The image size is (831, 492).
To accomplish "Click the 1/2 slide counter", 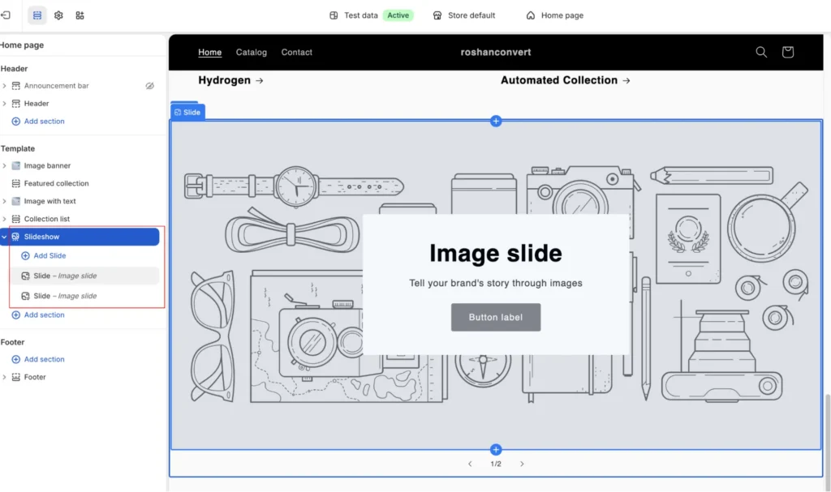I will pos(496,464).
